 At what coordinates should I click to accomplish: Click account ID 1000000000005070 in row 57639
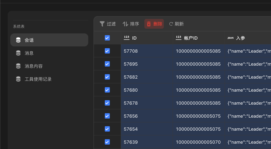pos(199,142)
